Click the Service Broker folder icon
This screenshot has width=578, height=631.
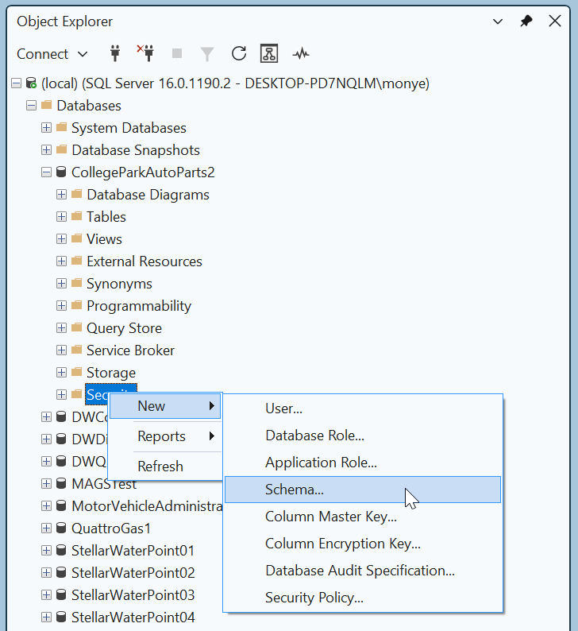pos(76,350)
